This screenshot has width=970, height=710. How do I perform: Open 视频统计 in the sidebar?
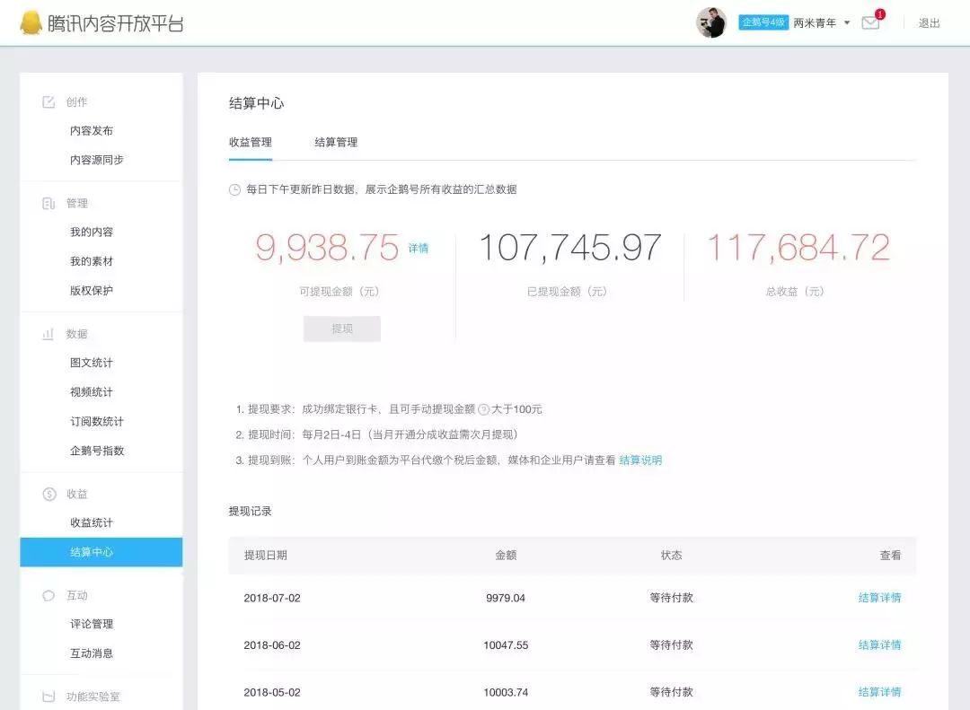click(x=92, y=392)
